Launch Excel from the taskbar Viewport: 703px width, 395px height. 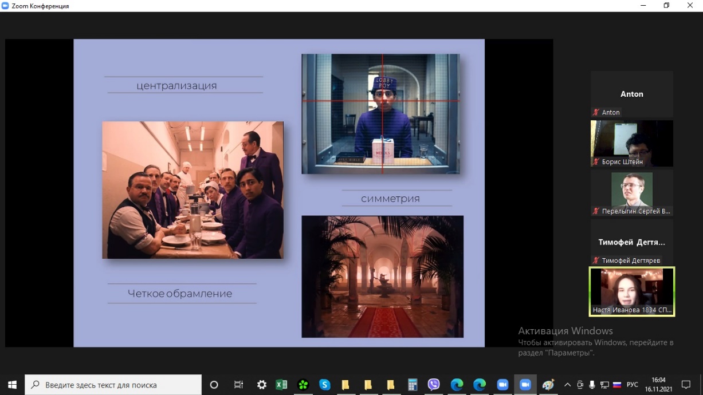click(281, 385)
